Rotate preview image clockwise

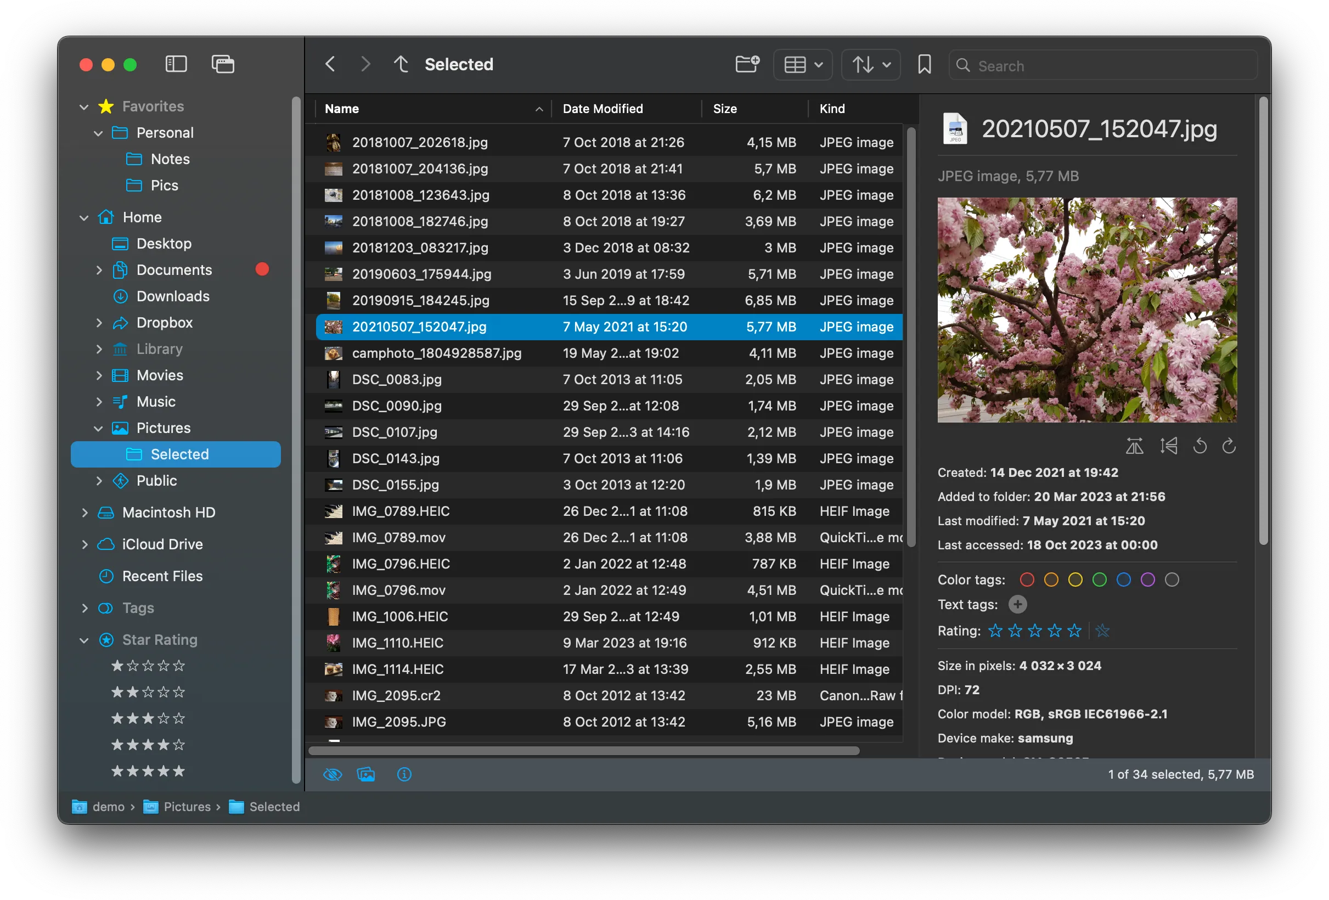coord(1229,446)
